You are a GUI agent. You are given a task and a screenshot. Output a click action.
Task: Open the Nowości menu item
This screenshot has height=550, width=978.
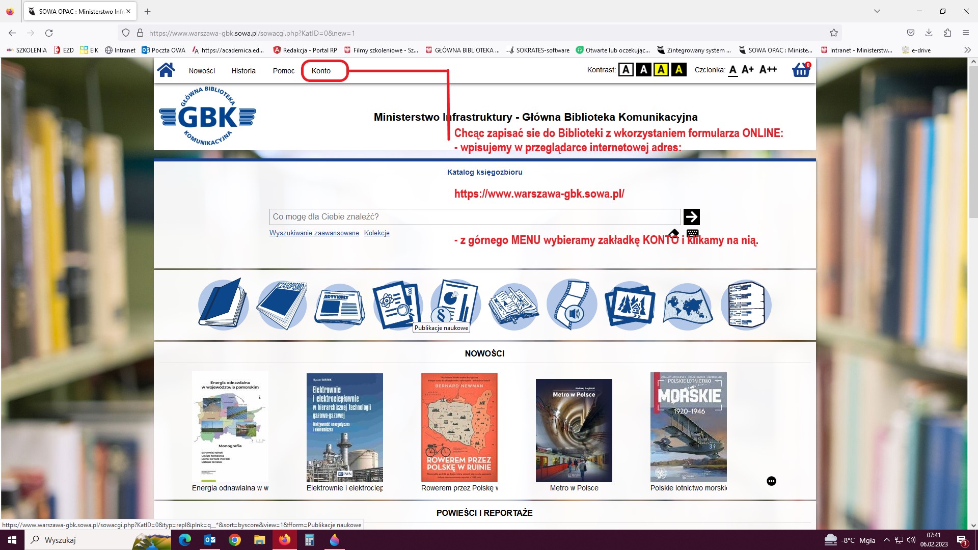pos(202,71)
